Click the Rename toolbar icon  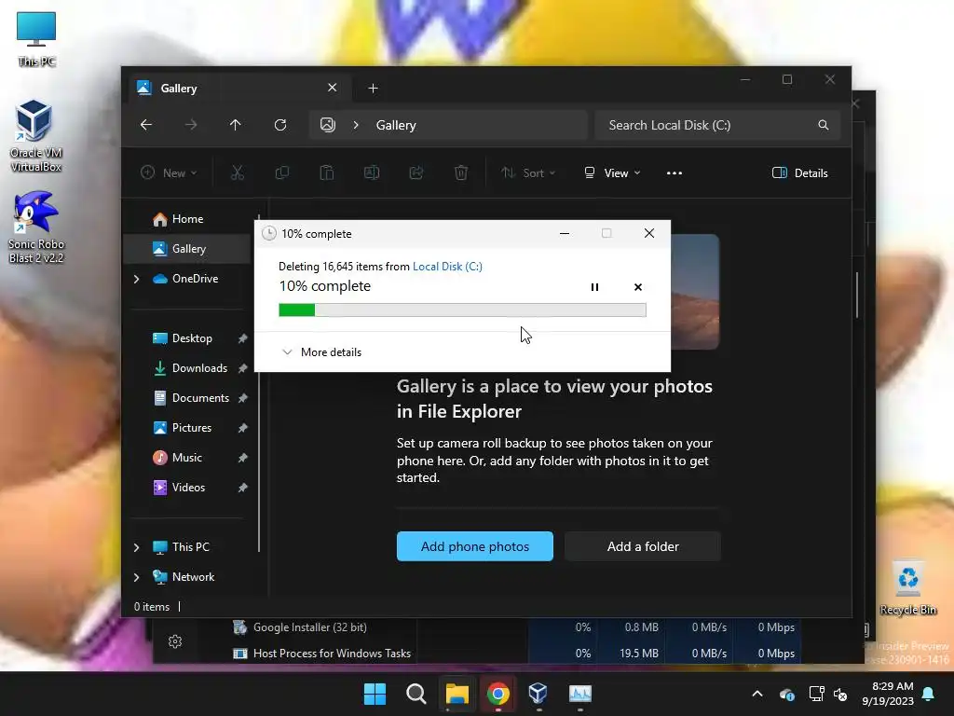372,172
